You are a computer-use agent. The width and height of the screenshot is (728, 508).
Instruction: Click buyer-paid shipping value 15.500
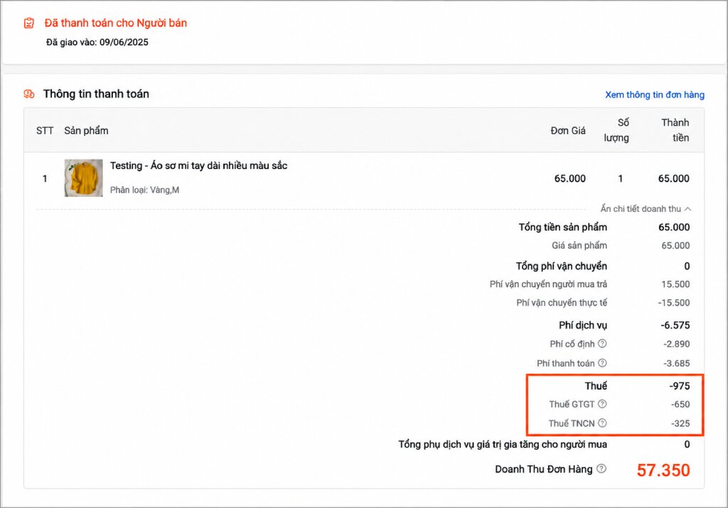(675, 284)
